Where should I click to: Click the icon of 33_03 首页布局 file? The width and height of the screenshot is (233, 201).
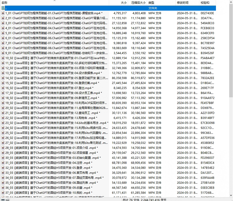pos(3,173)
